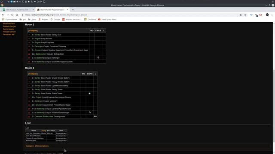
Task: Click the ship icon beside Overseer Battlecruiser row
Action: [29, 116]
